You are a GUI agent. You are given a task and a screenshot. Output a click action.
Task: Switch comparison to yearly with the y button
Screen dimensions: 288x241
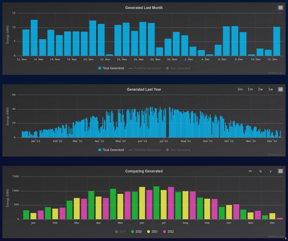coord(271,171)
